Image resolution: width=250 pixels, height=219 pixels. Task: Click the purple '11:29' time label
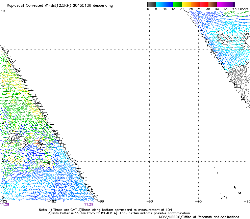(x=89, y=205)
